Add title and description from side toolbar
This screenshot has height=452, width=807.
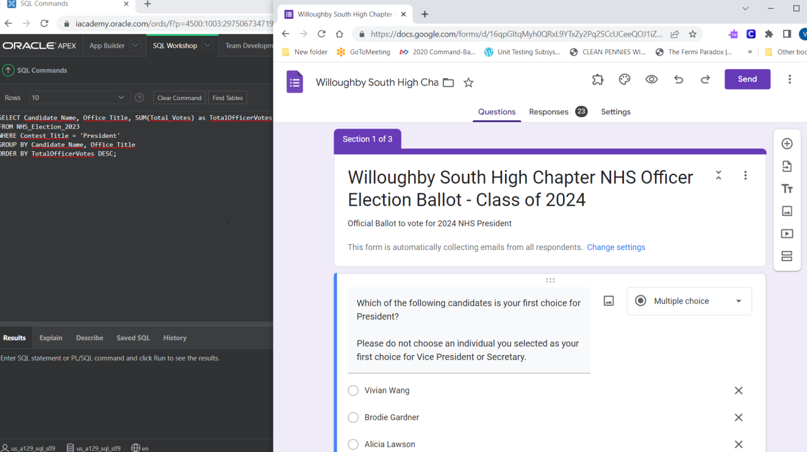787,189
